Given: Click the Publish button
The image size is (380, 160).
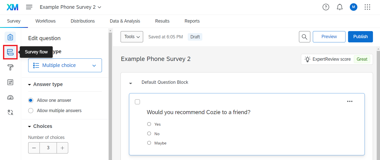Looking at the screenshot, I should coord(360,37).
